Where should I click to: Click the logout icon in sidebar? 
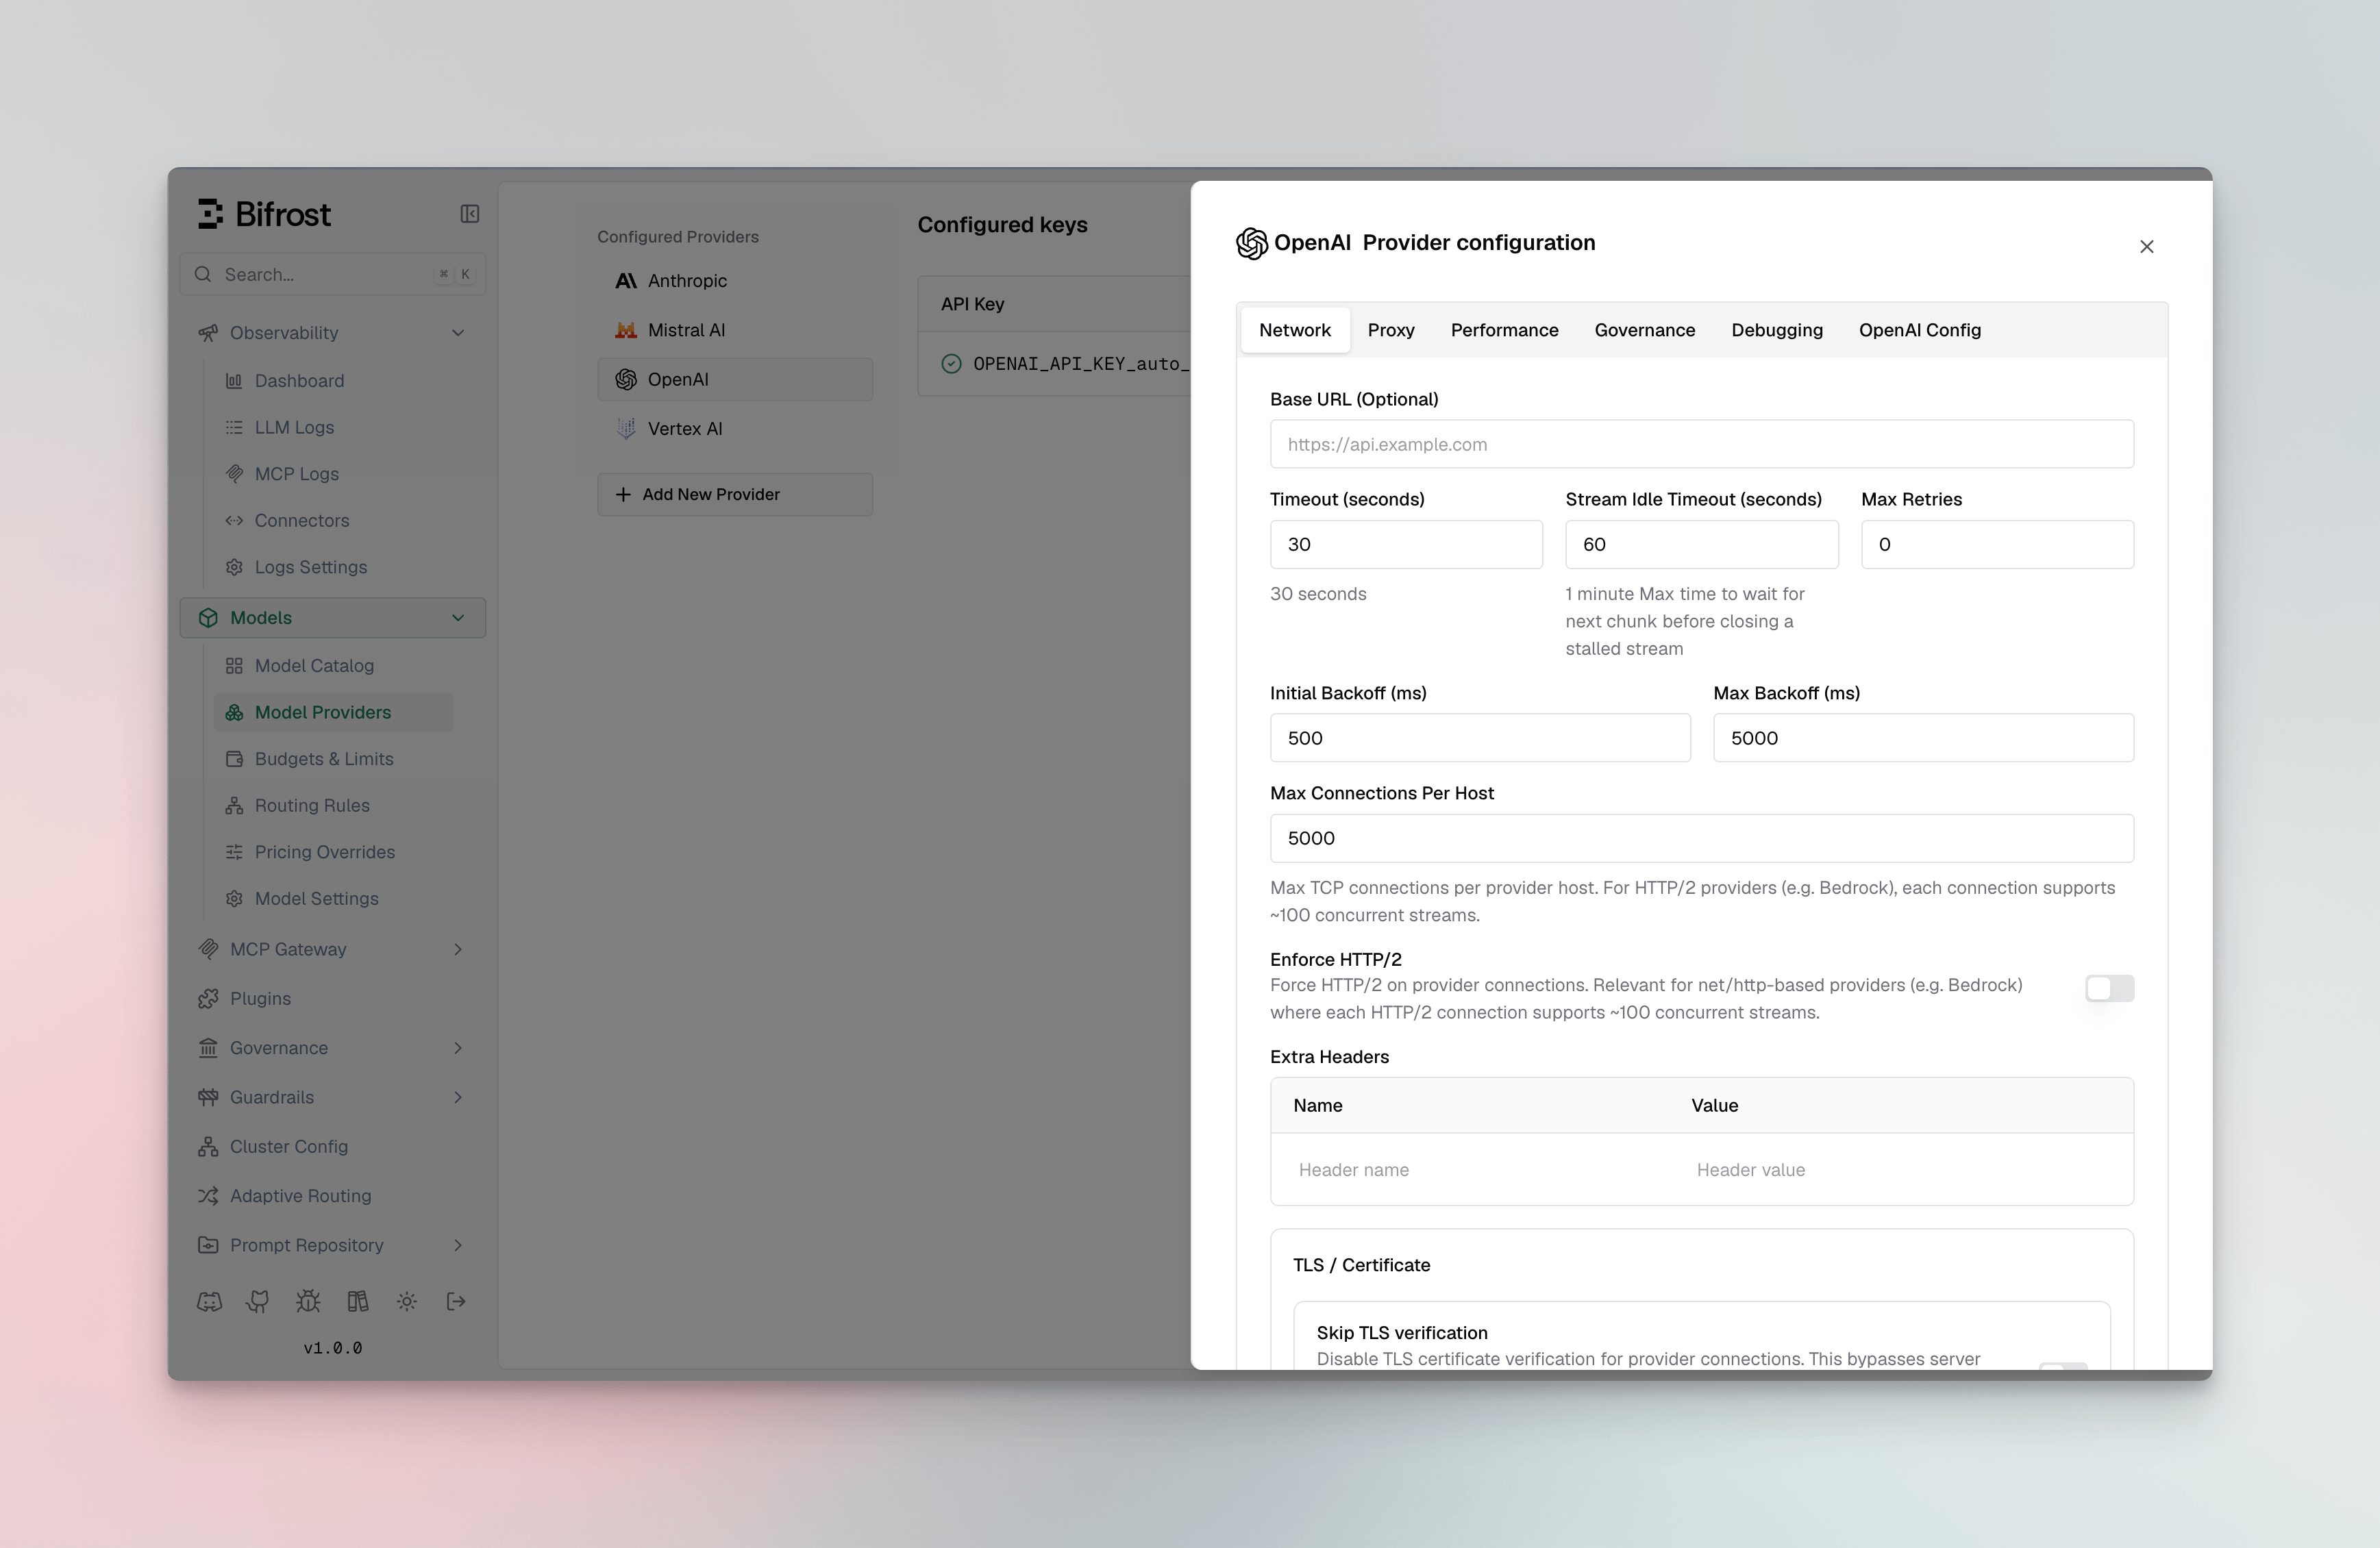tap(456, 1302)
